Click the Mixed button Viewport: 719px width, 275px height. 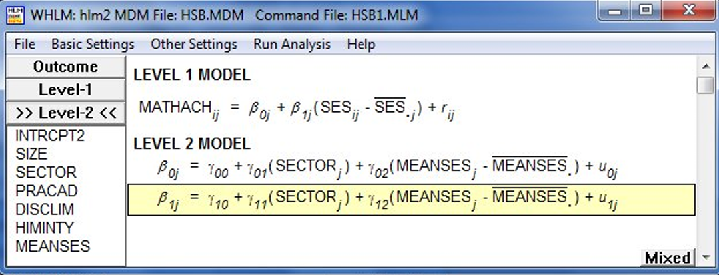(668, 258)
